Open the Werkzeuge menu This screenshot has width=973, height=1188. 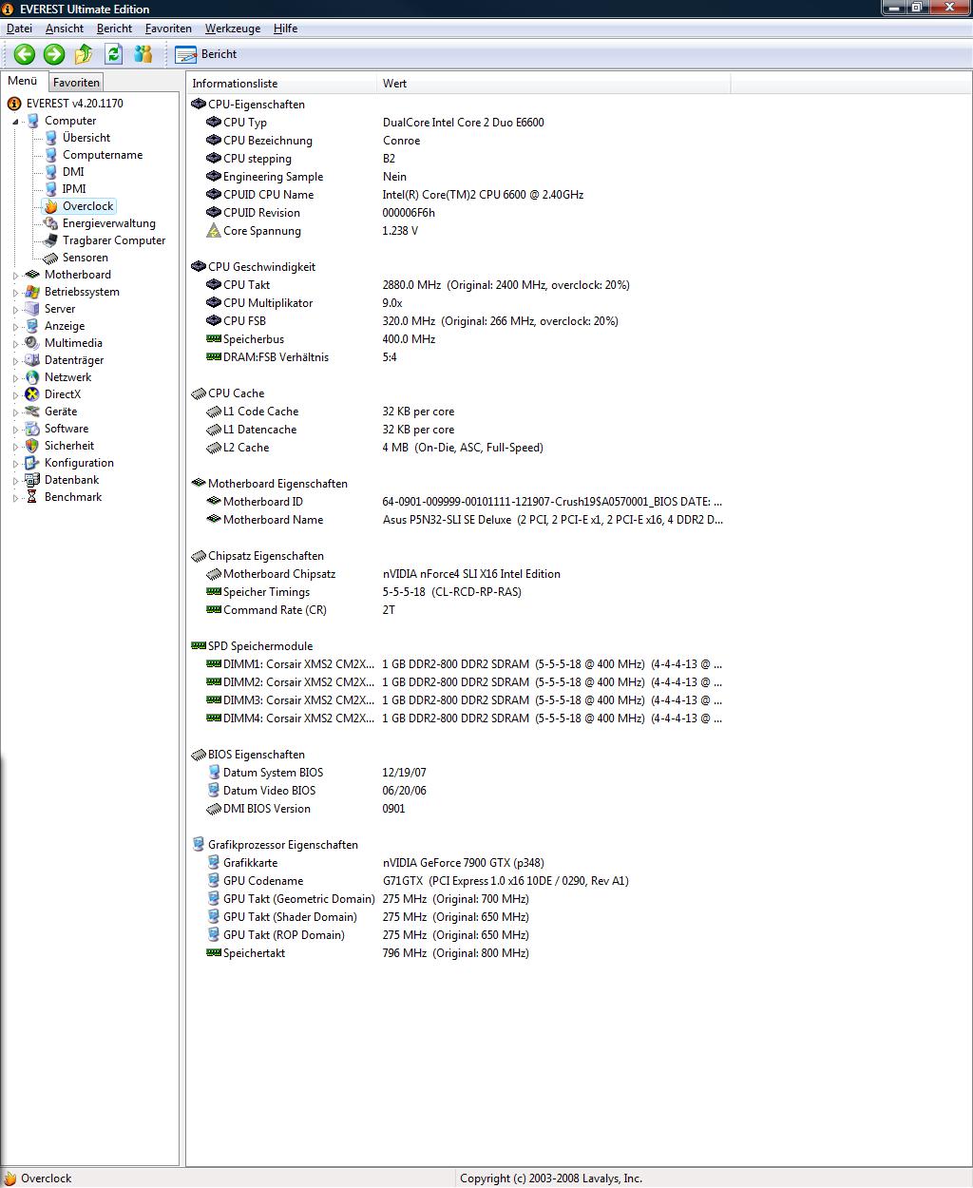point(233,29)
